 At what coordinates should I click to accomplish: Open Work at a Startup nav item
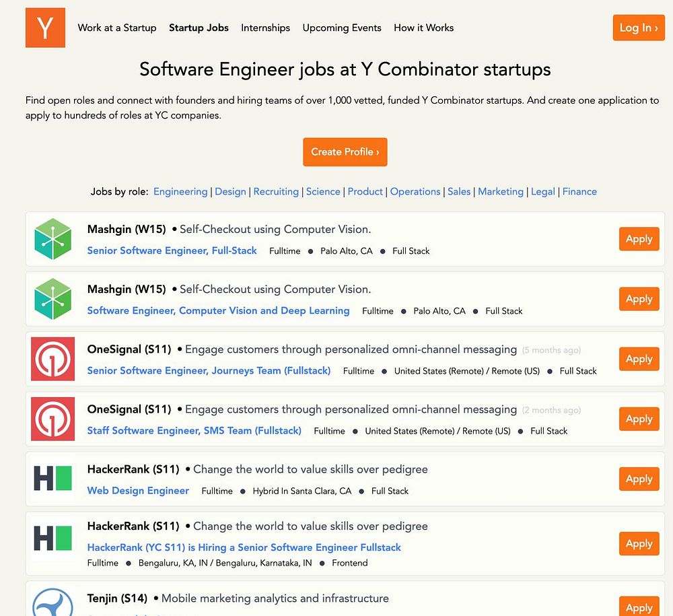tap(117, 28)
